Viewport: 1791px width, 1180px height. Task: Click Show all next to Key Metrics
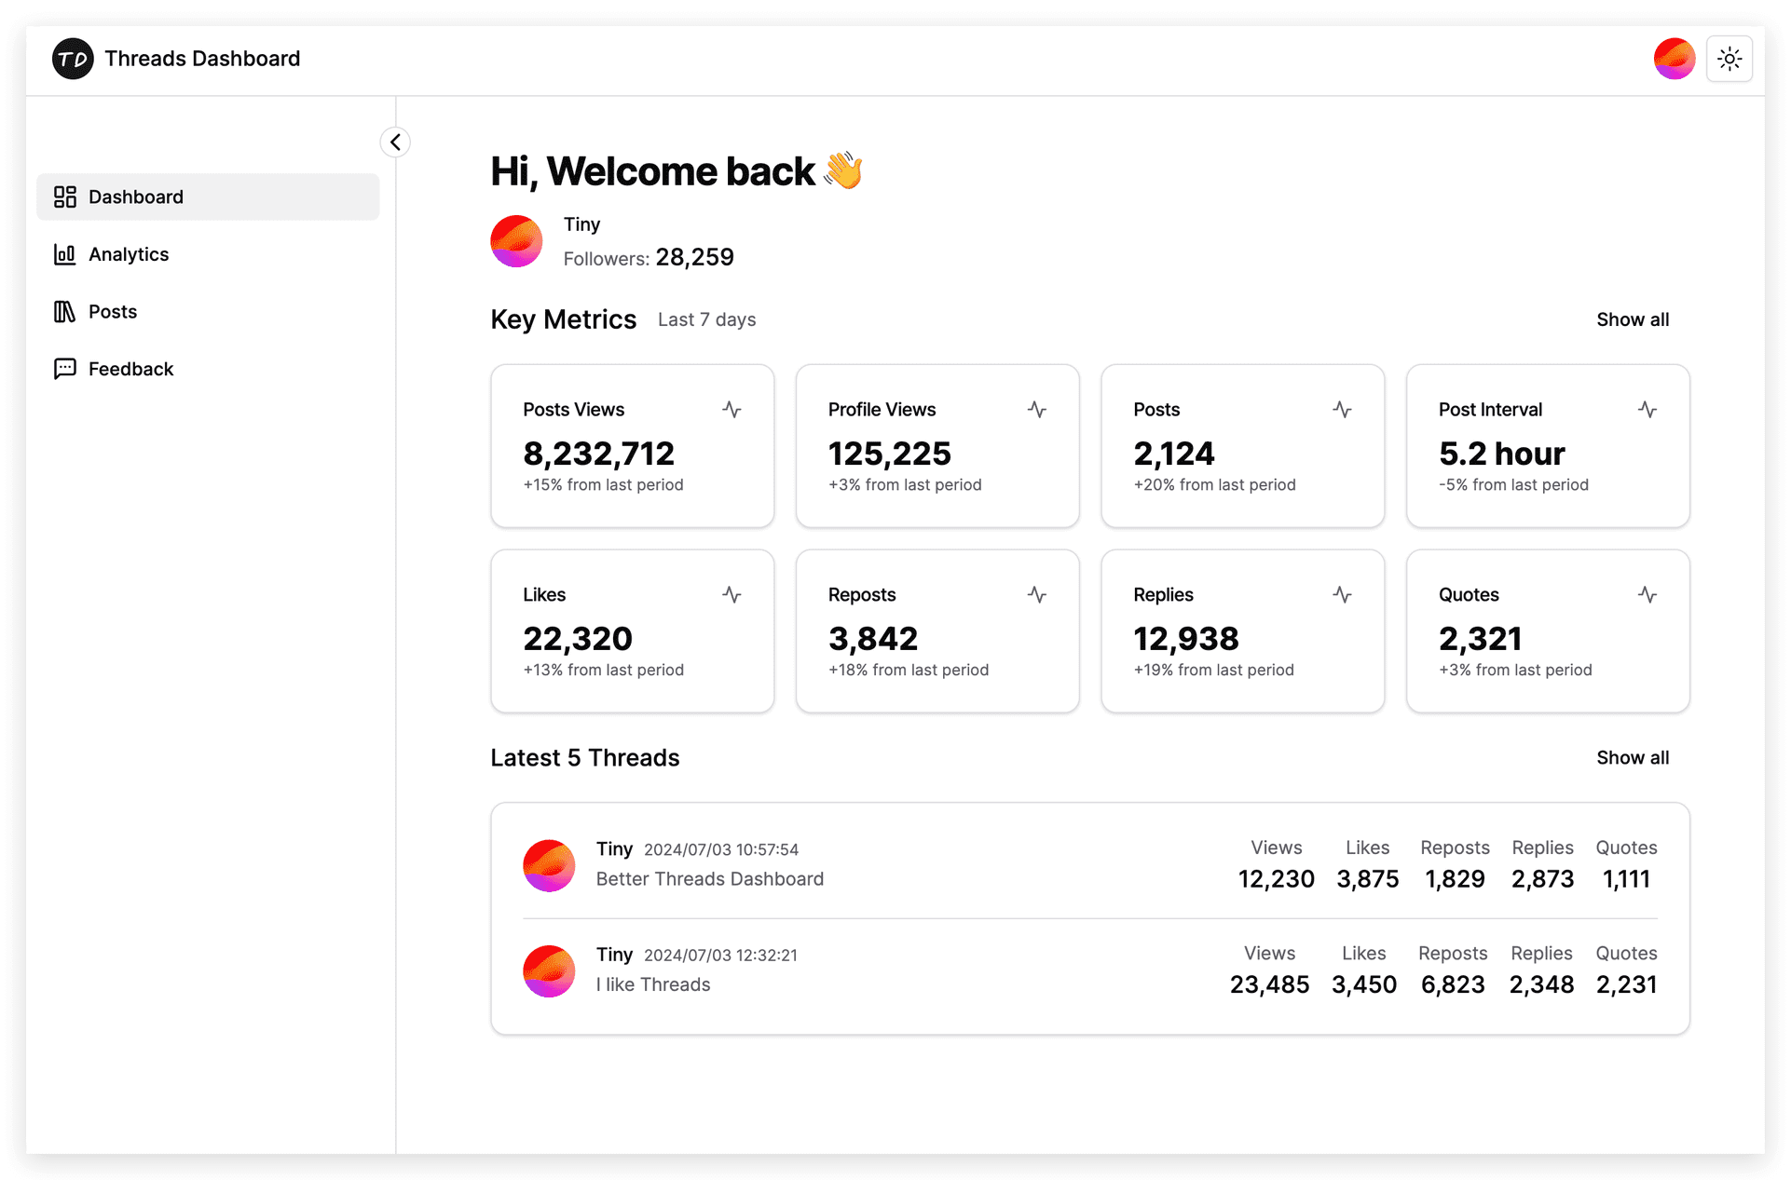coord(1633,319)
